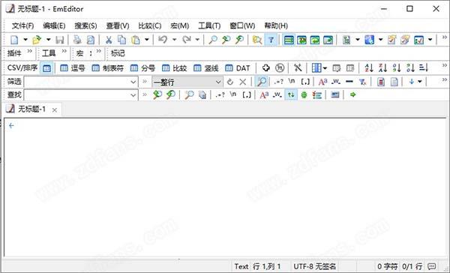Sort Z to A descending
This screenshot has height=273, width=450.
click(x=382, y=68)
